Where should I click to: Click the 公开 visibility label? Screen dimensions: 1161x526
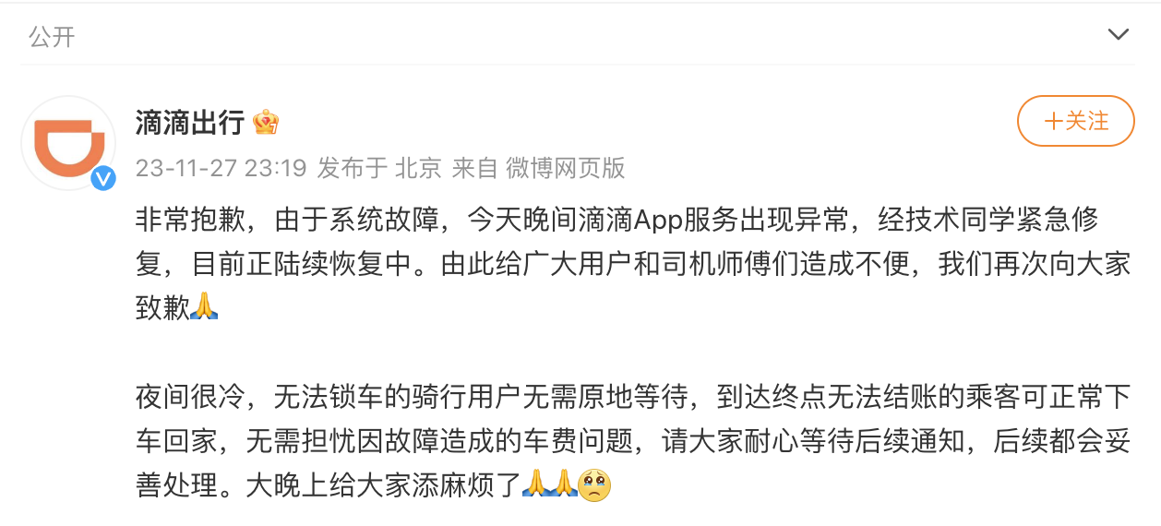[52, 36]
